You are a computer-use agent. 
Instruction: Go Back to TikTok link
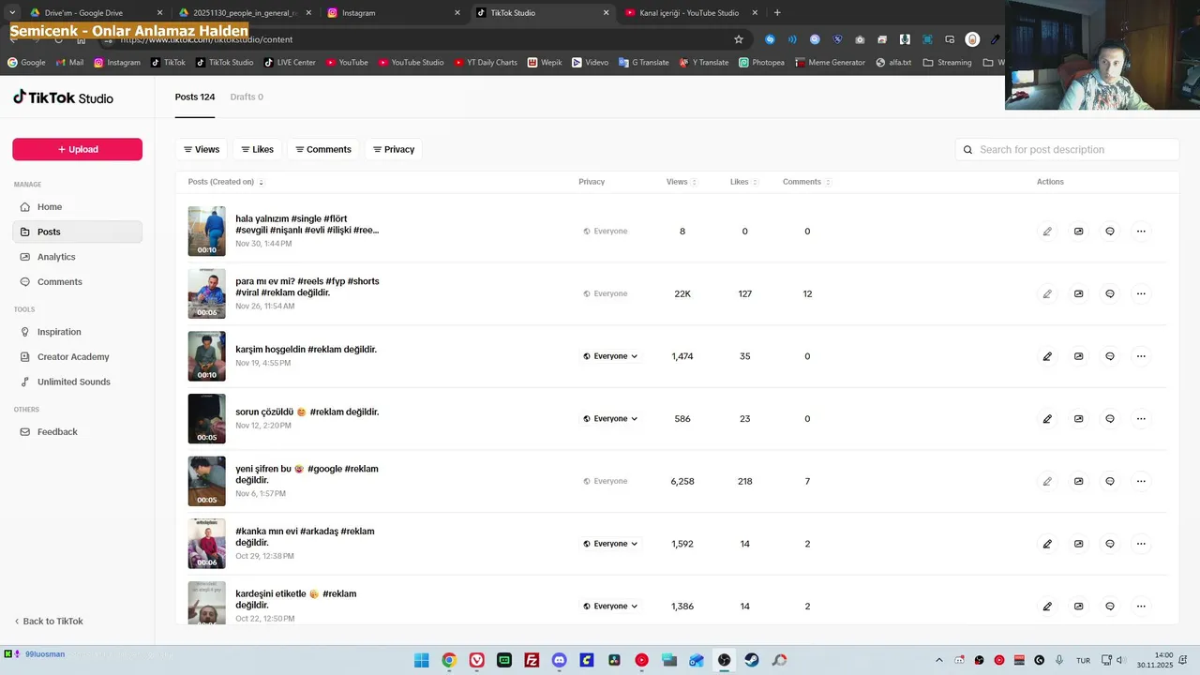coord(49,622)
